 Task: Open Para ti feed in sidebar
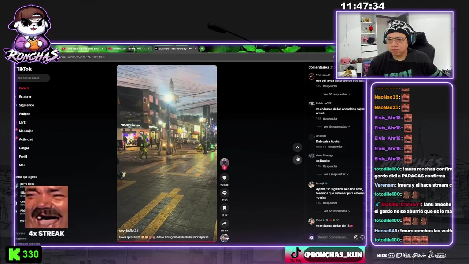pyautogui.click(x=24, y=88)
